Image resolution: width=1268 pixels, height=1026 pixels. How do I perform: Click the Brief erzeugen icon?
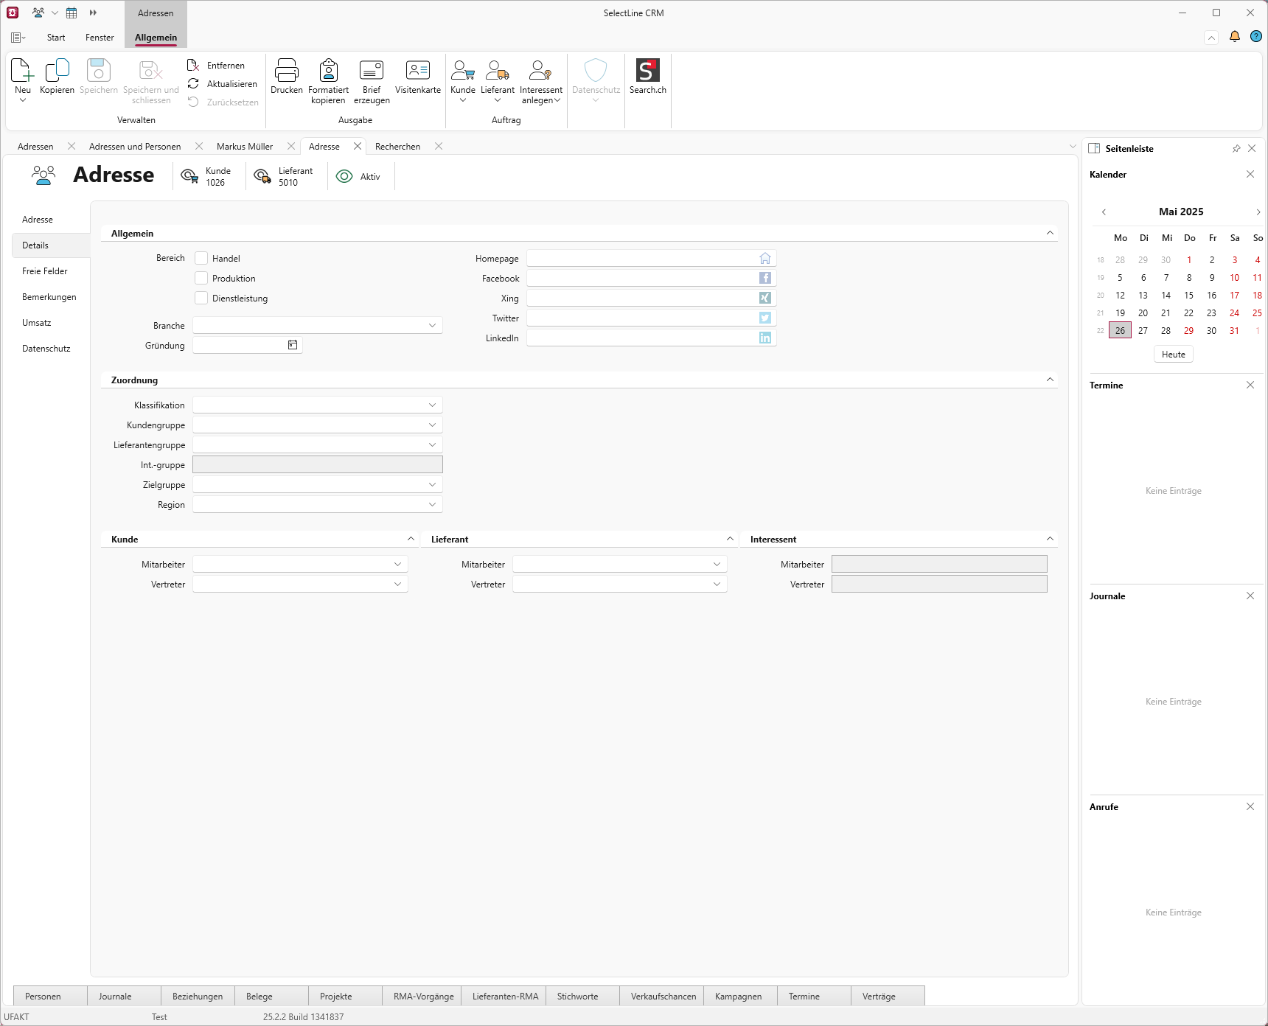pyautogui.click(x=372, y=71)
